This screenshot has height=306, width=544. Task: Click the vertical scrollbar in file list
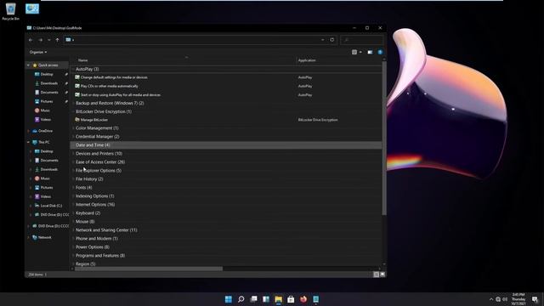384,139
